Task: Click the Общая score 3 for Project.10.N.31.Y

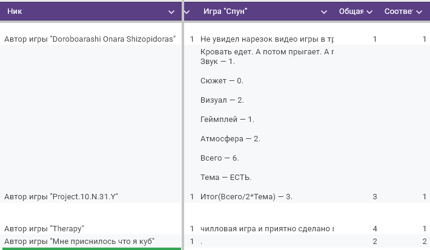Action: point(375,197)
